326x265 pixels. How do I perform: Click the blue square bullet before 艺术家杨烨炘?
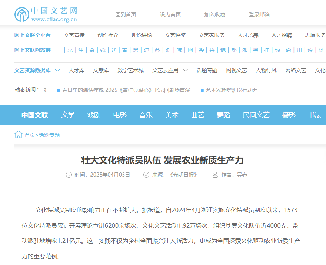pyautogui.click(x=202, y=90)
